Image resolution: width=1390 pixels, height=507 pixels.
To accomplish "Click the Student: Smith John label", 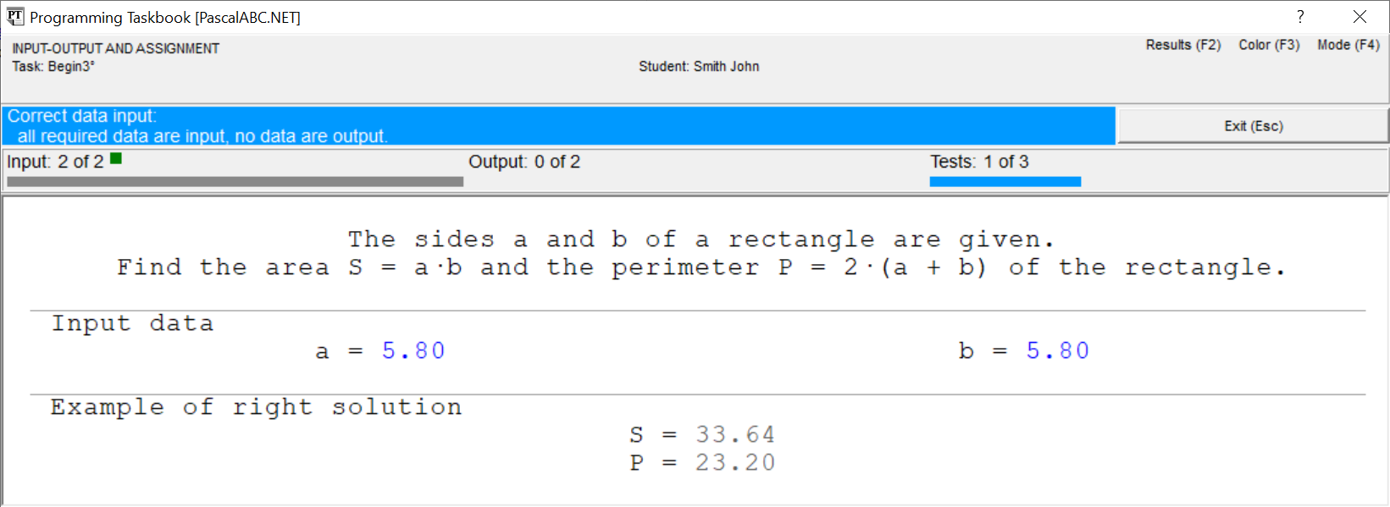I will [x=699, y=67].
